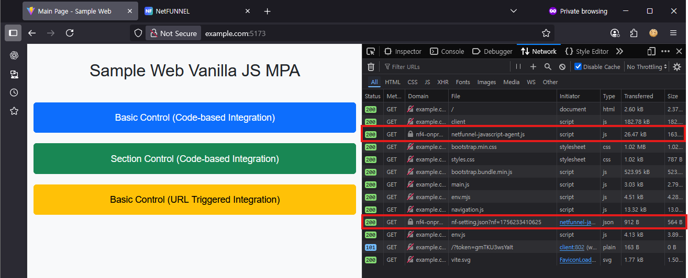The image size is (688, 278).
Task: List all tabs dropdown arrow
Action: tap(514, 11)
